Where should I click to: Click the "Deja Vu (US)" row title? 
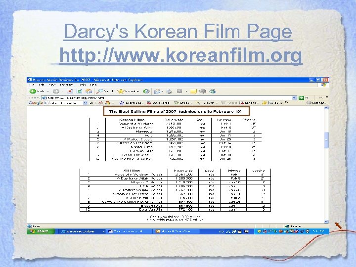[x=150, y=209]
